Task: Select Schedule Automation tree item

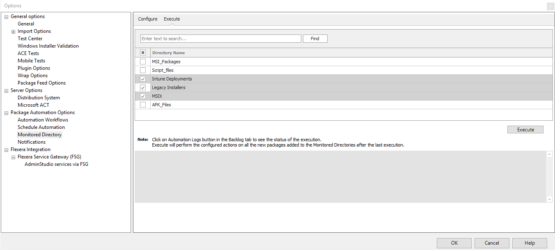Action: (x=41, y=127)
